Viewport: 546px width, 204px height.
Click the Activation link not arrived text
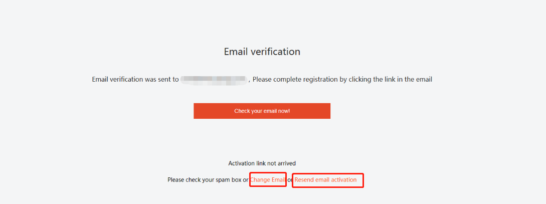262,163
